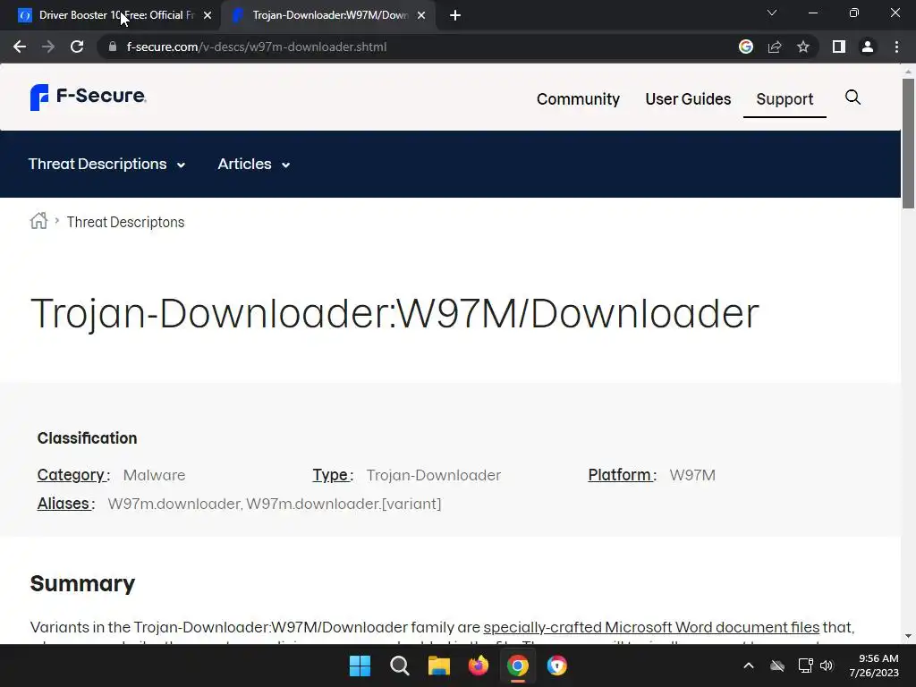916x687 pixels.
Task: Click the OneDrive cloud tray icon
Action: [x=777, y=666]
